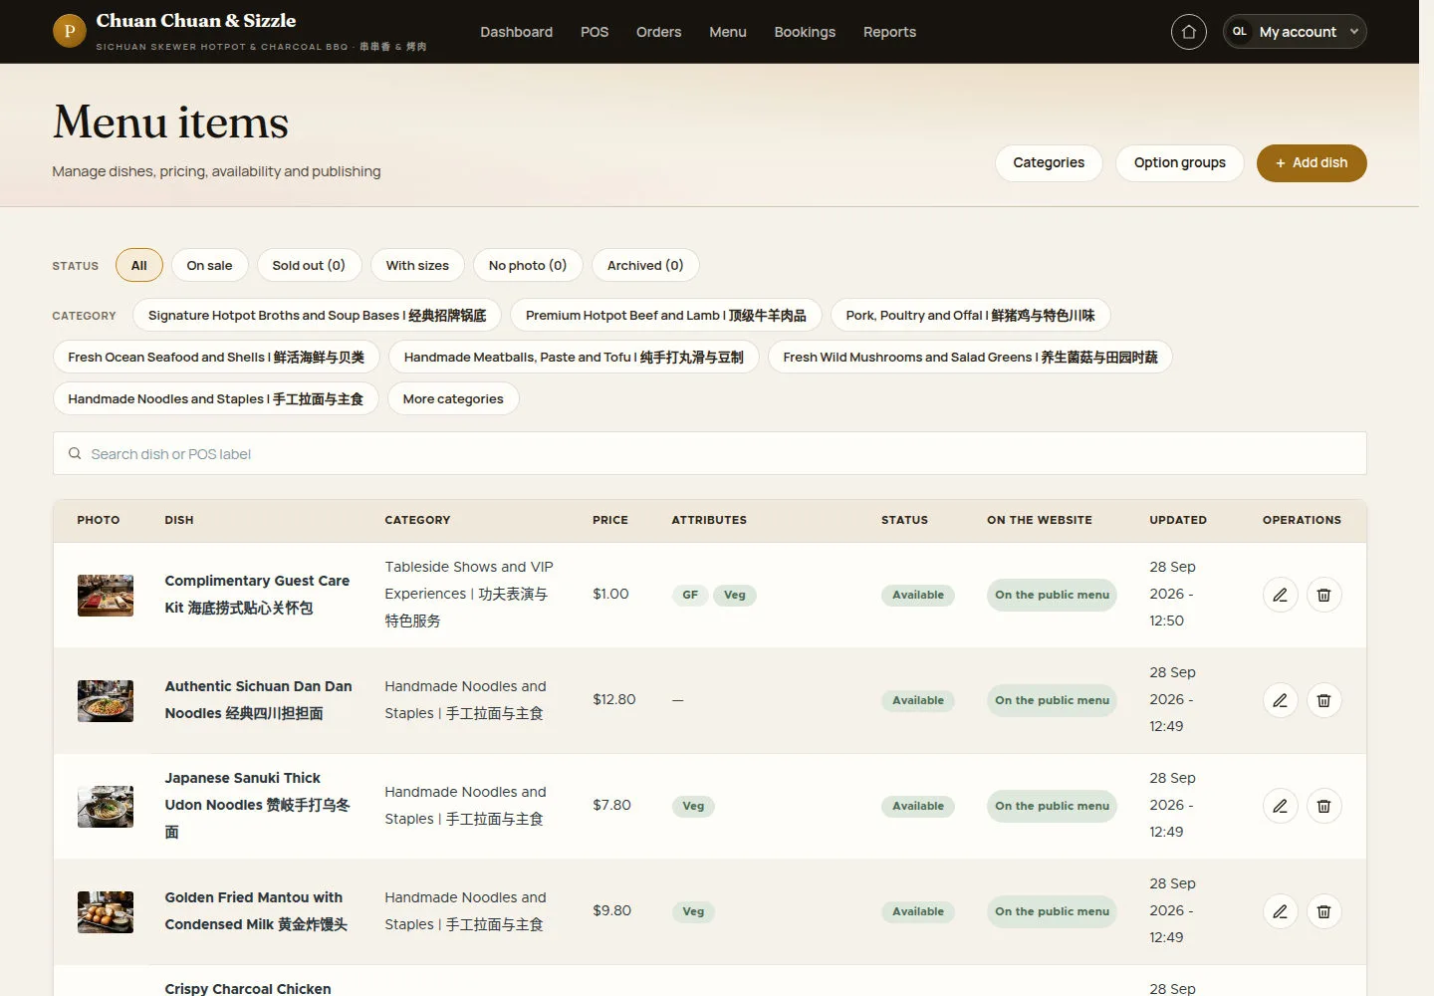
Task: Filter by On sale status
Action: pyautogui.click(x=209, y=265)
